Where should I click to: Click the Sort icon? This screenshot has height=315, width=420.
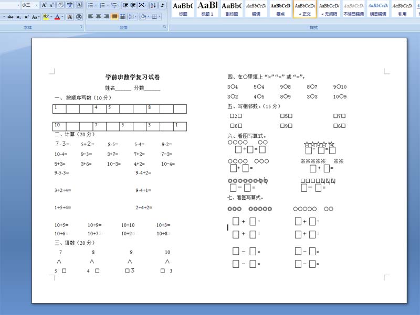click(x=153, y=5)
